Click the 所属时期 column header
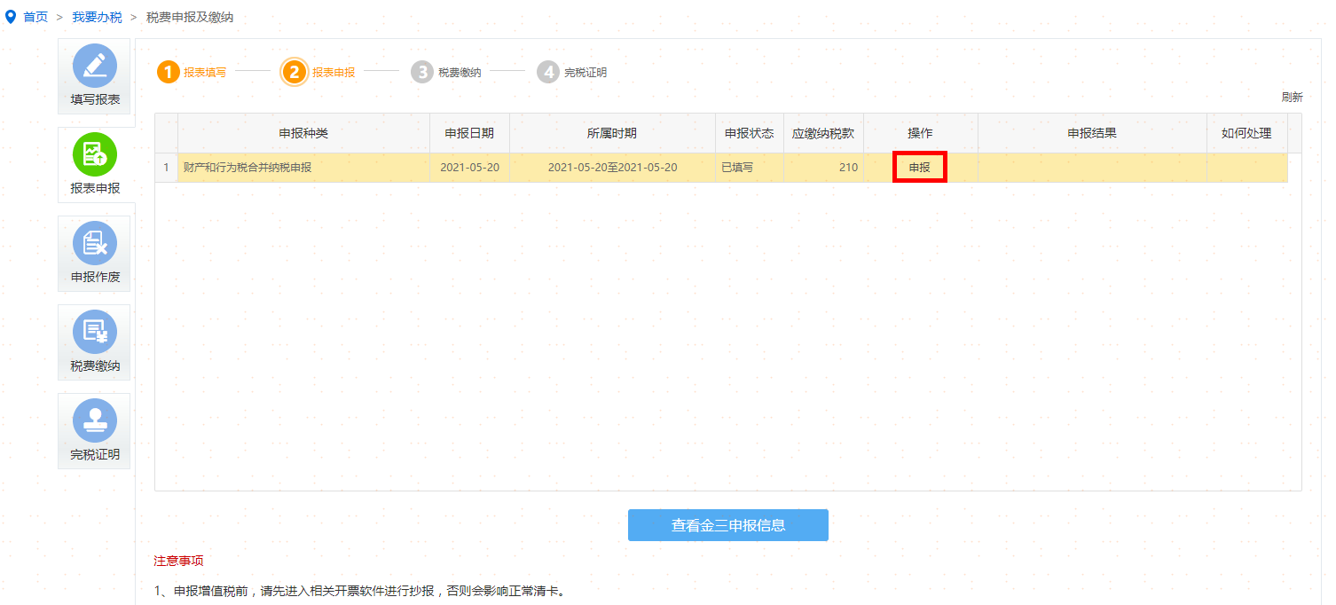The height and width of the screenshot is (605, 1336). [612, 133]
